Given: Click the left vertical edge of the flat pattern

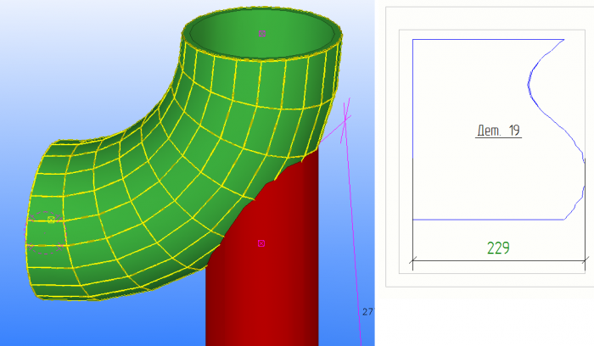Looking at the screenshot, I should (x=412, y=129).
